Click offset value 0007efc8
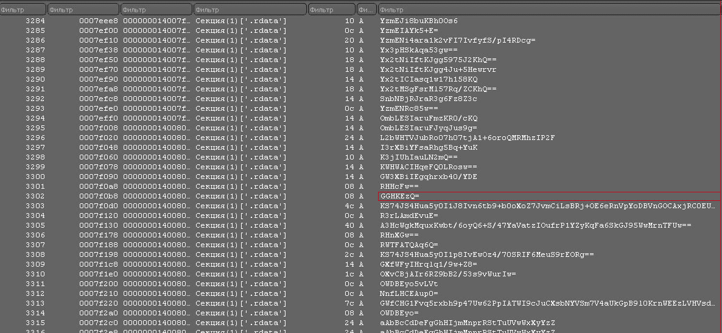This screenshot has width=722, height=333. click(x=99, y=99)
